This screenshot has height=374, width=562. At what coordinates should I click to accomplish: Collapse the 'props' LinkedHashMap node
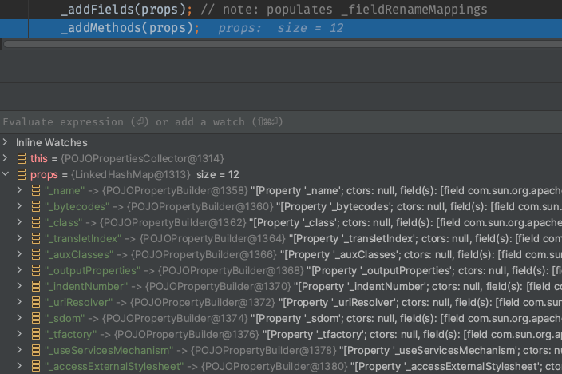(x=6, y=174)
